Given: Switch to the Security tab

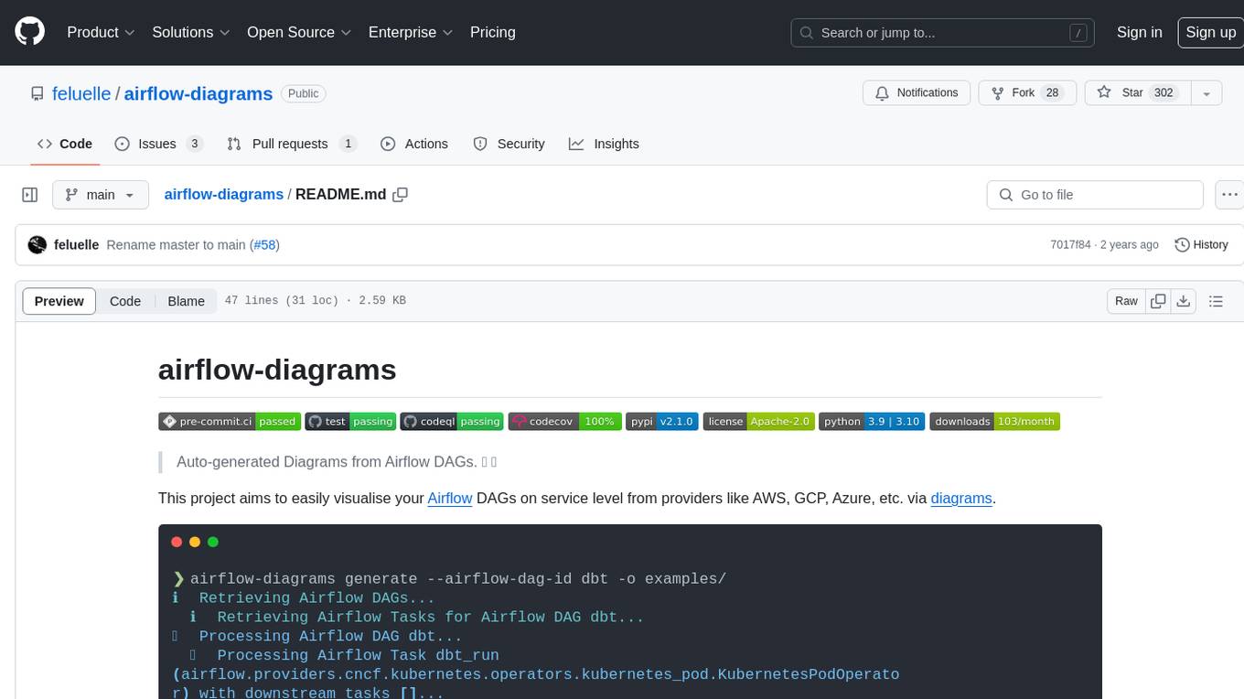Looking at the screenshot, I should tap(509, 144).
